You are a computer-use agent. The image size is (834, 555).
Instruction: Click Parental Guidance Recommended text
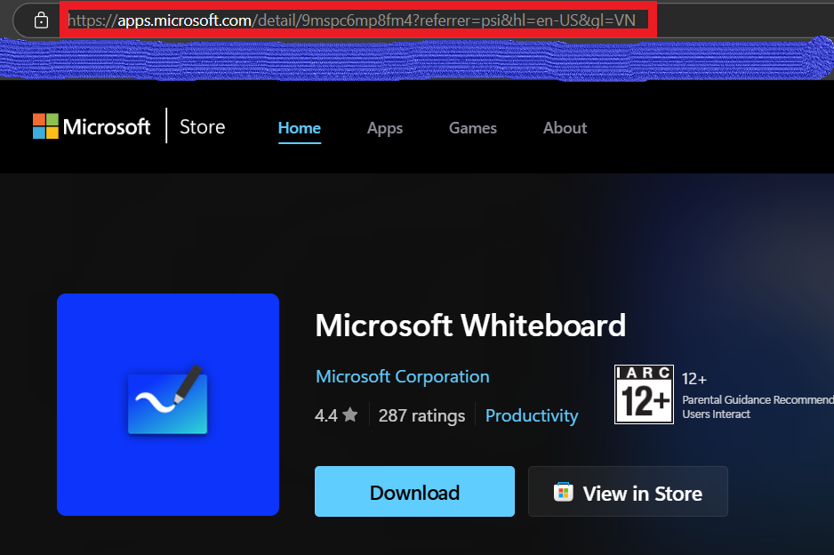pos(758,399)
